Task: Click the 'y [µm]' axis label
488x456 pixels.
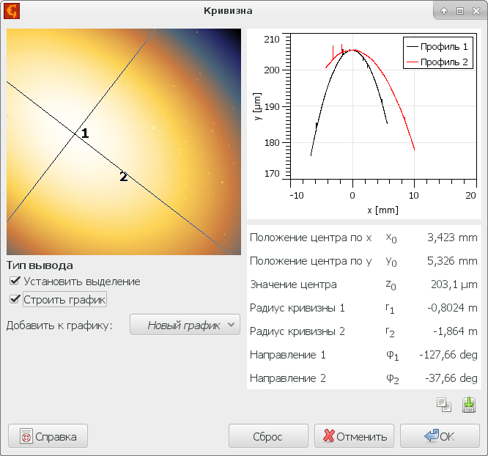Action: (x=257, y=106)
